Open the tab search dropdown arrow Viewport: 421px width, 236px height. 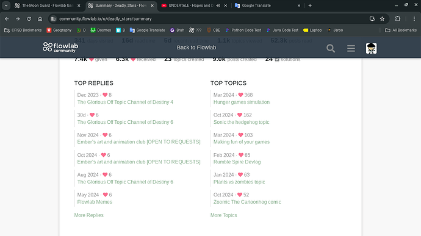click(x=6, y=5)
